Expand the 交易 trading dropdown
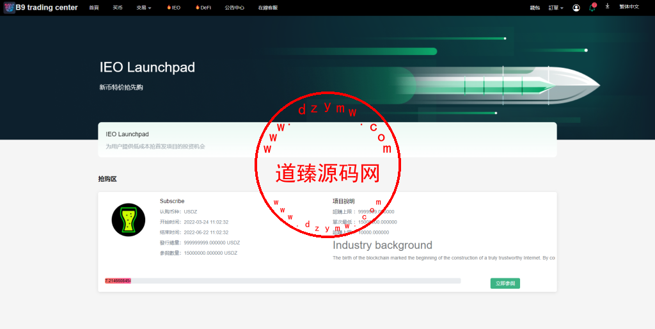Viewport: 655px width, 329px height. point(144,8)
